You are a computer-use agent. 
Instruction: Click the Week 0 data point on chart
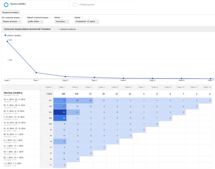point(7,41)
